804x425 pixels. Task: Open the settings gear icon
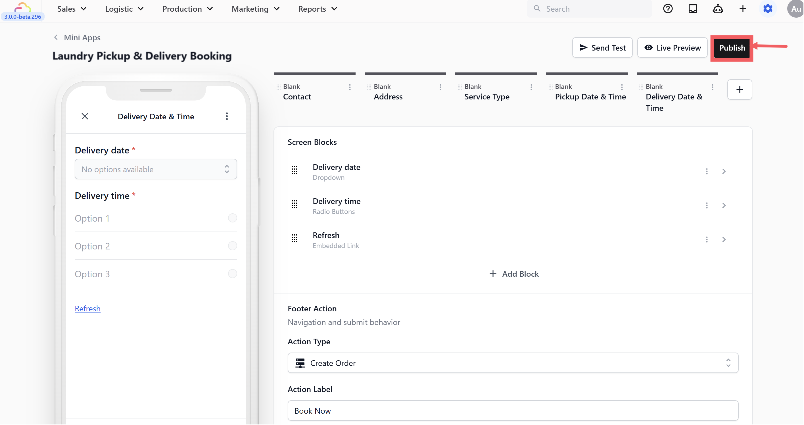pos(767,9)
